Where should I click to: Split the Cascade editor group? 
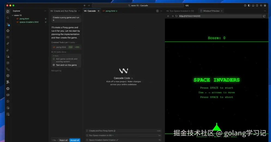[157, 11]
